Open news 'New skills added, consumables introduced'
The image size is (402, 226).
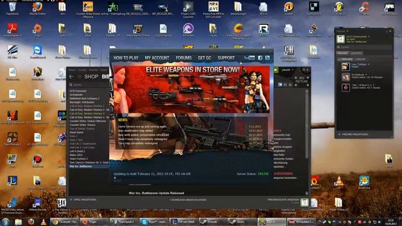click(143, 135)
